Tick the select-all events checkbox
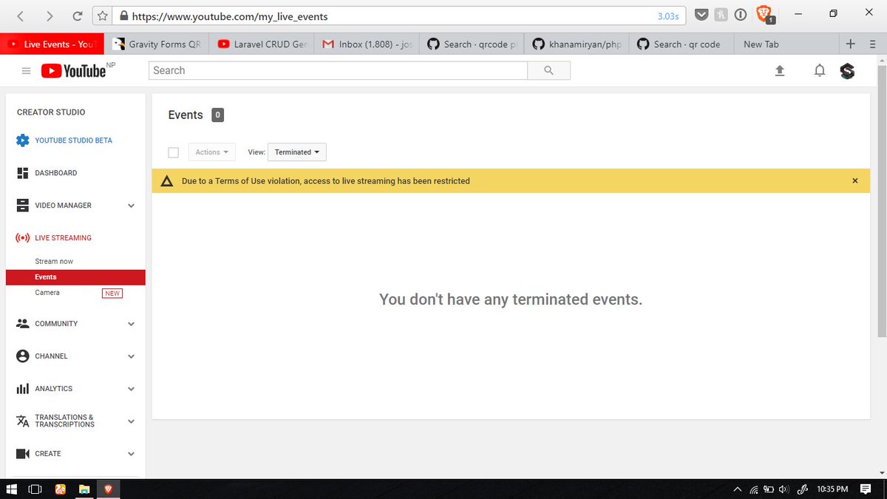The height and width of the screenshot is (499, 887). tap(174, 152)
